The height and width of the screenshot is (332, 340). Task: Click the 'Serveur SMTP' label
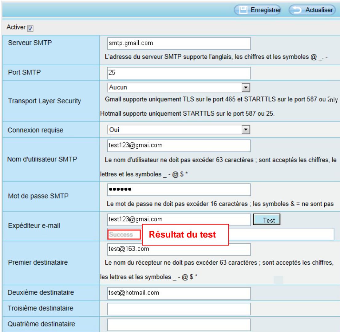pos(30,43)
